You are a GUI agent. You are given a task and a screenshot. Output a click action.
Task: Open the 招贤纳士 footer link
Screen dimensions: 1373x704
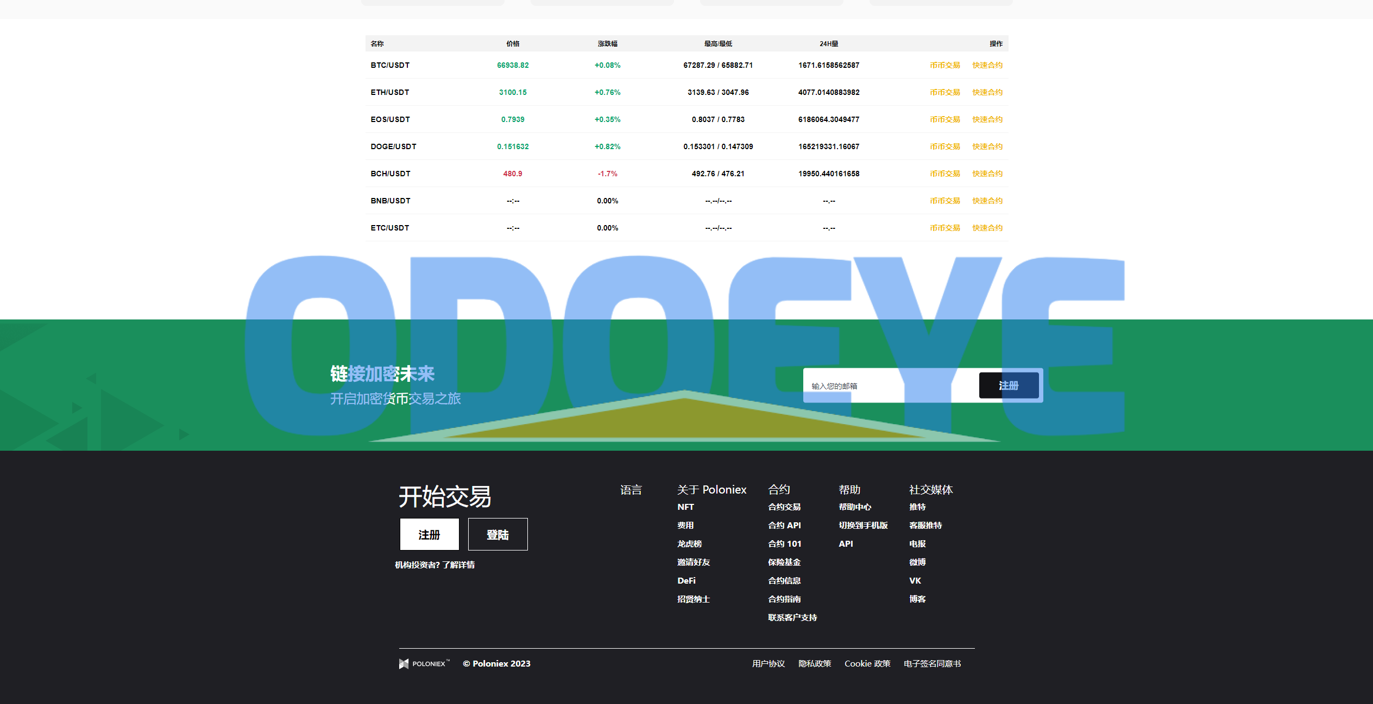tap(694, 599)
